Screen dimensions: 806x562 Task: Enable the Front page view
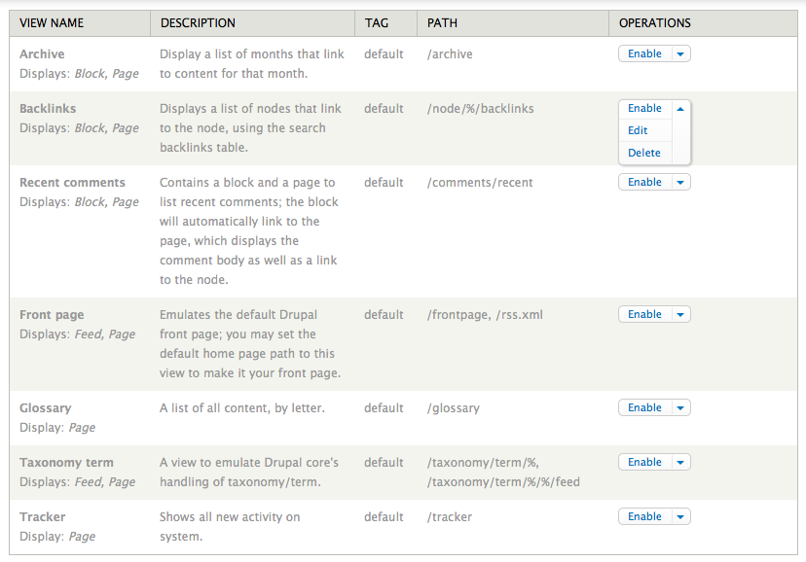[644, 314]
